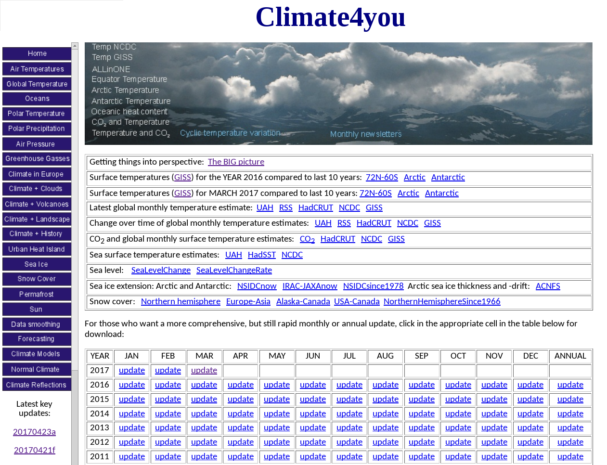Viewport: 607px width, 465px height.
Task: Open HadCRUT latest global temperature estimate
Action: coord(315,207)
